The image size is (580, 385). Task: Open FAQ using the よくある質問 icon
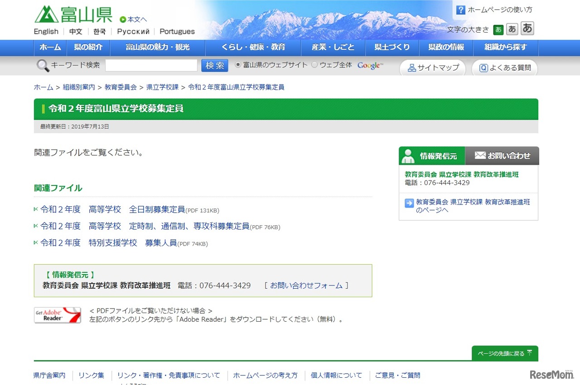484,67
